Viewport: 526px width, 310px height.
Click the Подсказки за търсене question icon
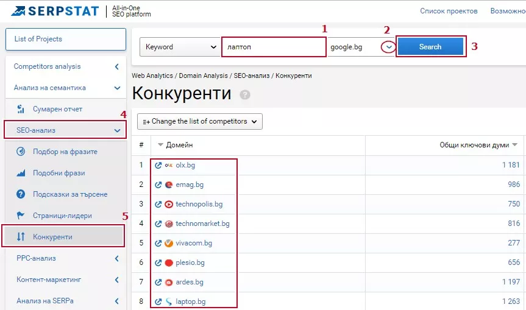point(21,194)
